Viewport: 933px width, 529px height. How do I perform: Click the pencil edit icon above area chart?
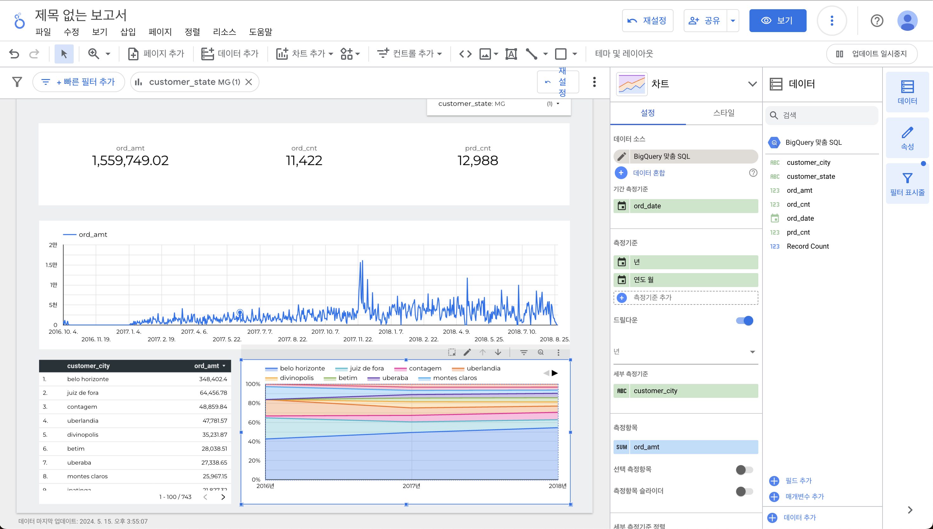point(467,352)
